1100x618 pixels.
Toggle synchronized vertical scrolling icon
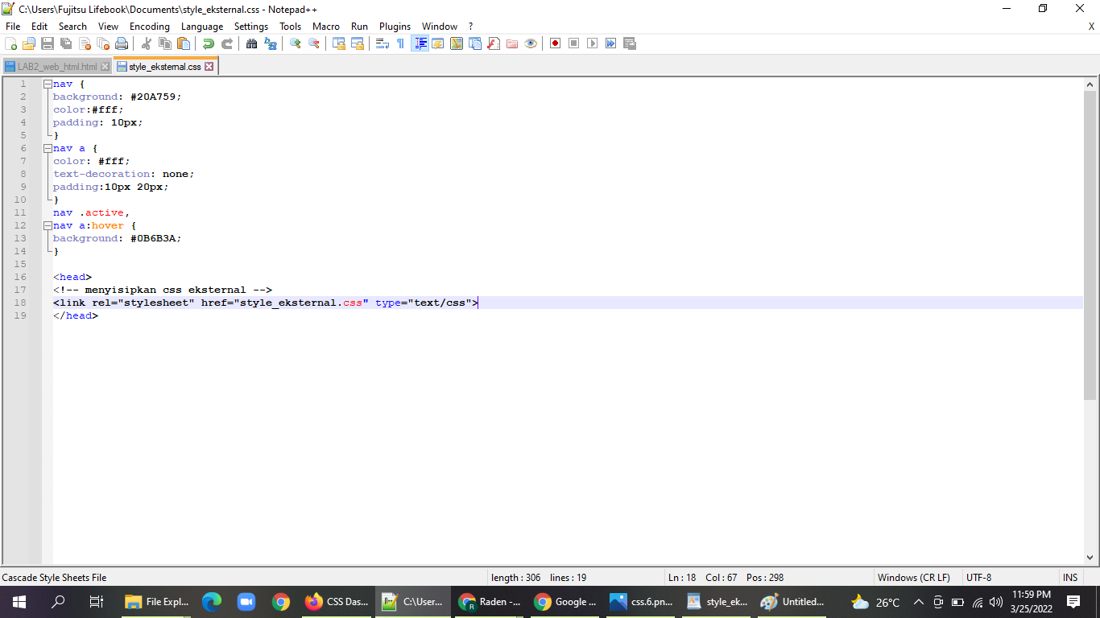[339, 43]
